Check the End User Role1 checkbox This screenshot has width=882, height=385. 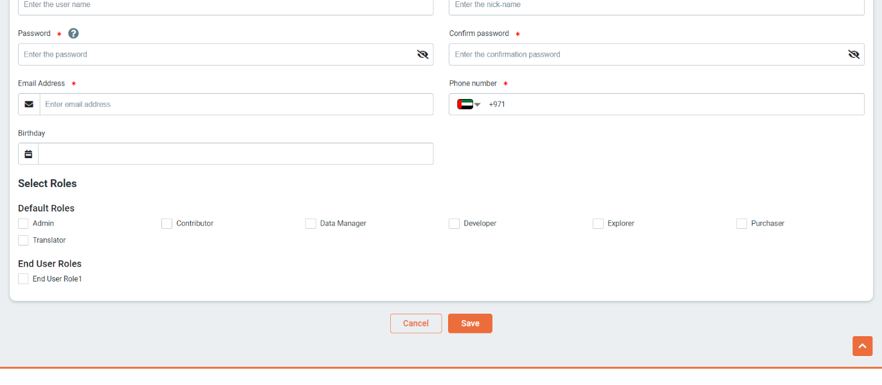[x=23, y=279]
